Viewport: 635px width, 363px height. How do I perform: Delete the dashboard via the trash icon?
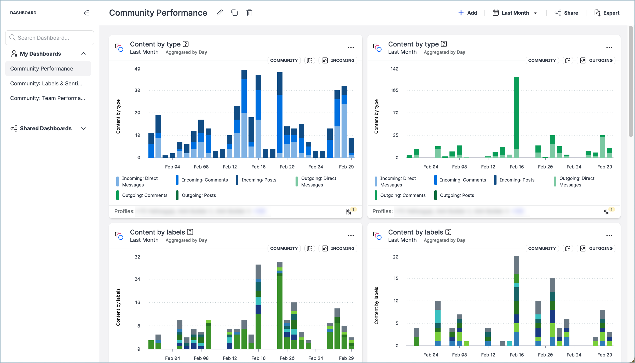pyautogui.click(x=249, y=13)
